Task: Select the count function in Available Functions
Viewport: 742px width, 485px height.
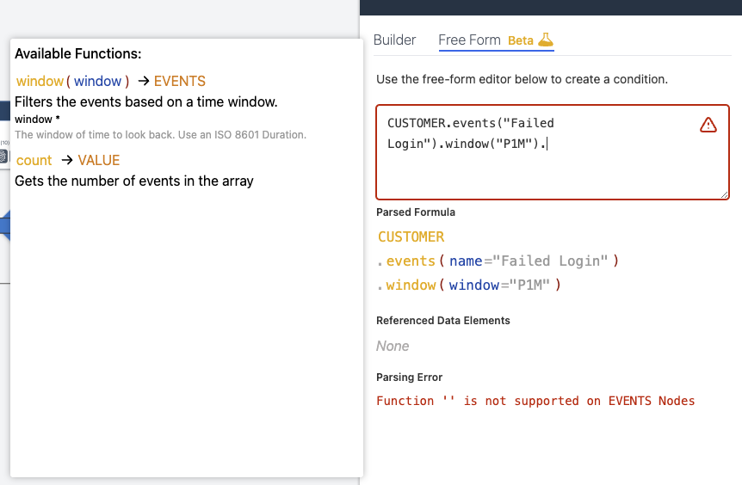Action: (x=34, y=160)
